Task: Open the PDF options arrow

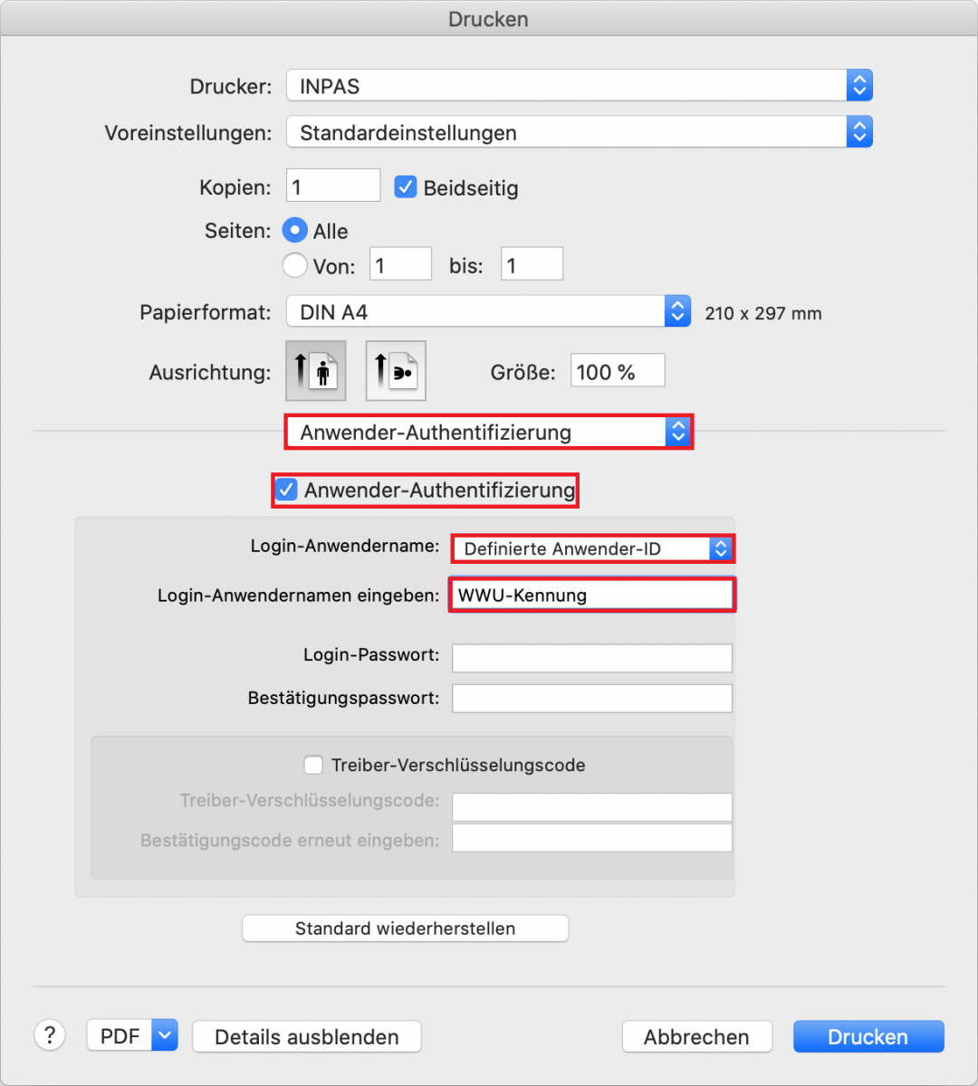Action: pyautogui.click(x=165, y=1035)
